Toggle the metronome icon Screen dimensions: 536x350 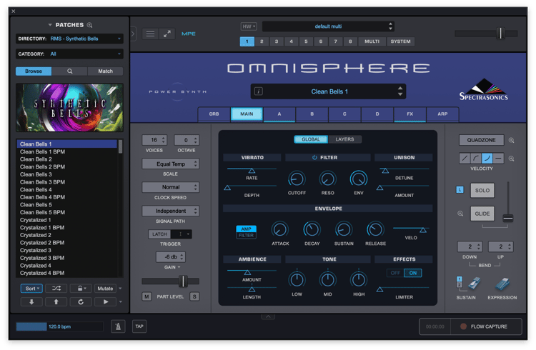point(118,326)
